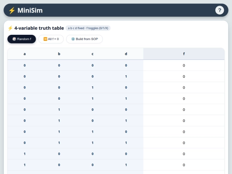Click the c column header
This screenshot has width=232, height=174.
[92, 54]
